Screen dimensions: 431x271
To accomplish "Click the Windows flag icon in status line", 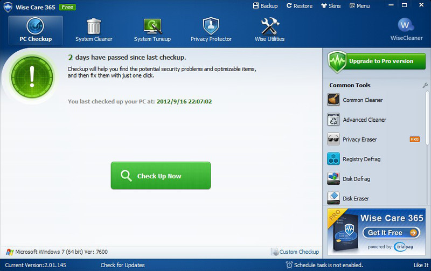I will tap(10, 252).
